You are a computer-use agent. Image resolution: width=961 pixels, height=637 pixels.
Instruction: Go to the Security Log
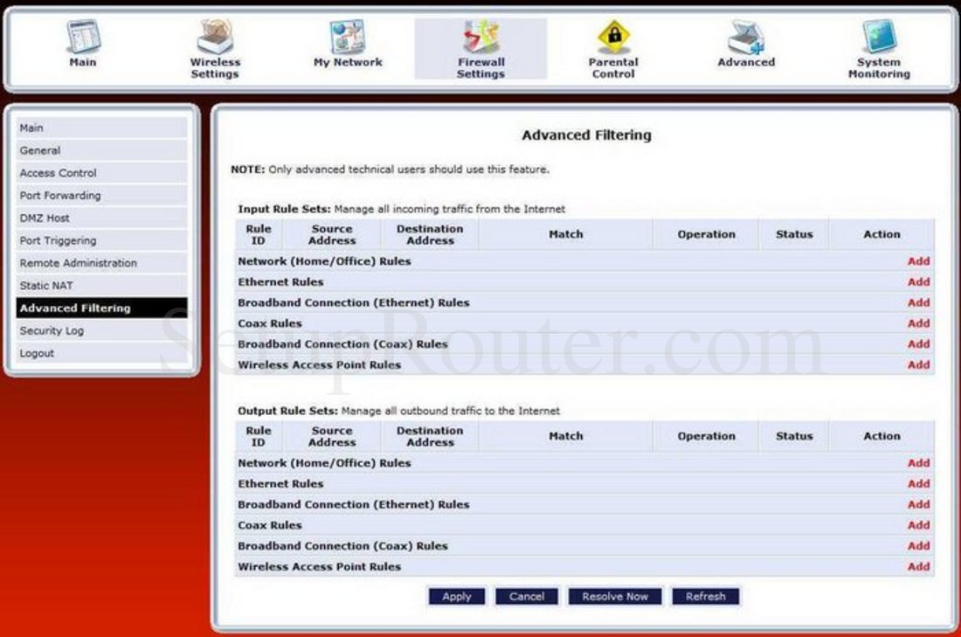52,330
